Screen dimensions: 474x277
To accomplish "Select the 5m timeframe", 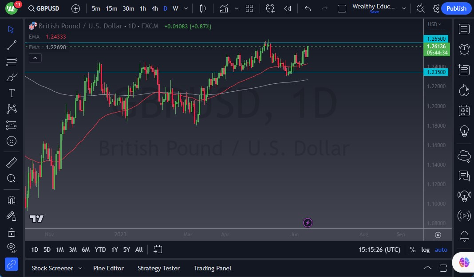I will (x=96, y=8).
